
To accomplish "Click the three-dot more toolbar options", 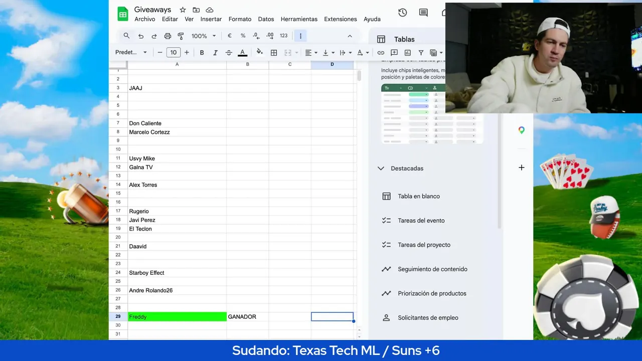I will [300, 36].
